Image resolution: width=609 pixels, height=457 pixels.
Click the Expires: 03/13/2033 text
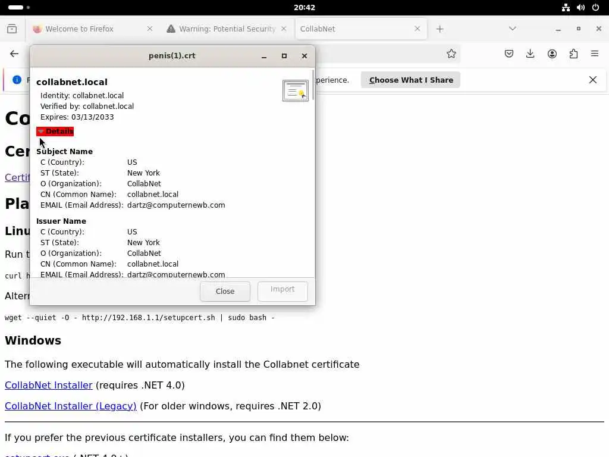point(77,117)
